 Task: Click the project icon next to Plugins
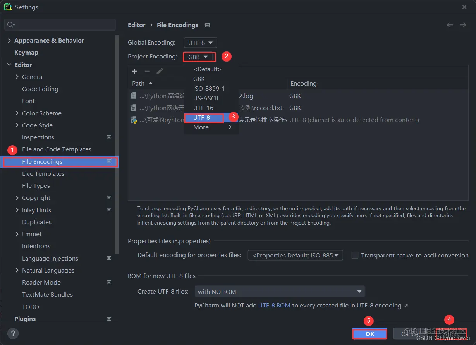pos(109,319)
